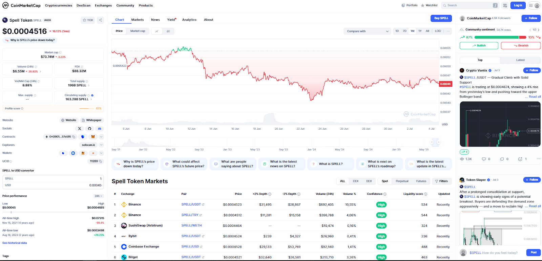Click the info icon beside Market cap
542x261 pixels.
pyautogui.click(x=60, y=52)
